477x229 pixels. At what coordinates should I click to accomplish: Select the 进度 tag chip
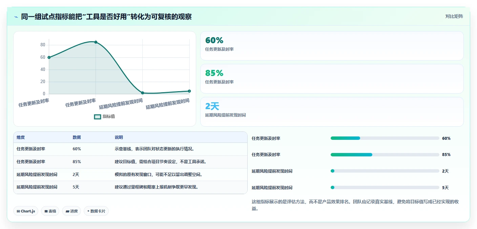pyautogui.click(x=71, y=211)
